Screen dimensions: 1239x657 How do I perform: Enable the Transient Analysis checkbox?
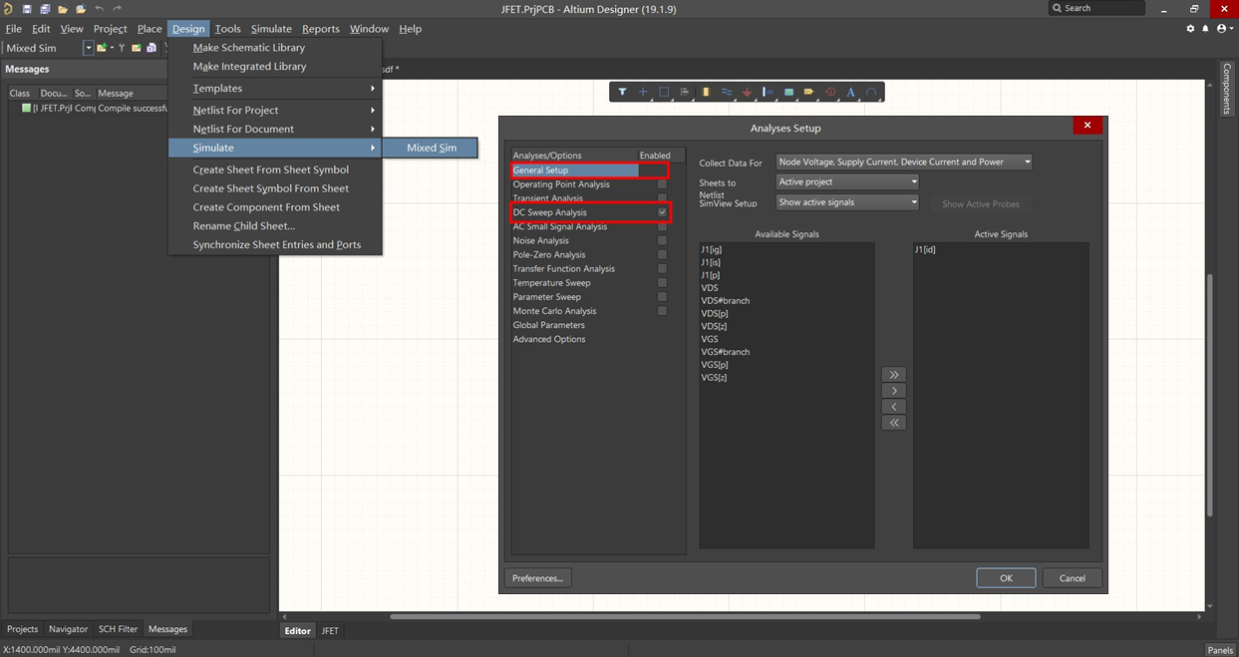tap(662, 198)
